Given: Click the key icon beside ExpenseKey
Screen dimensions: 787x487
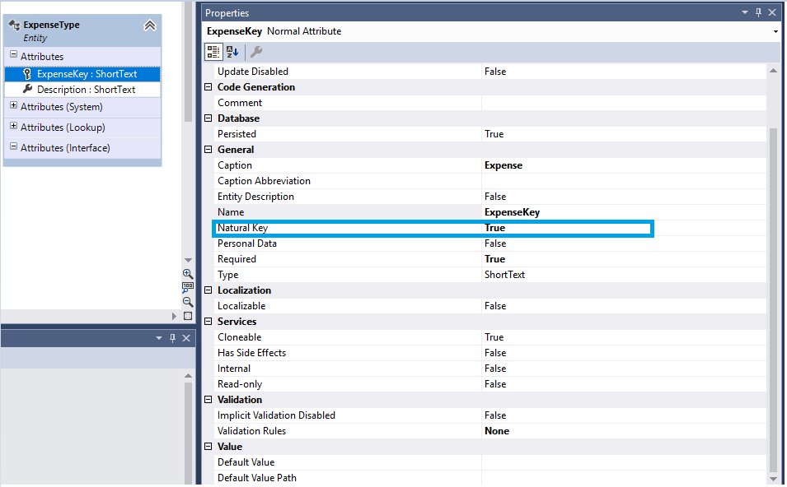Looking at the screenshot, I should point(27,74).
